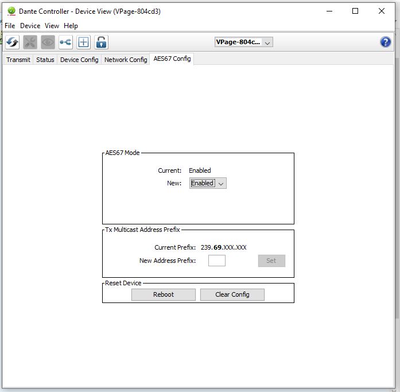Open the View menu

[x=52, y=26]
